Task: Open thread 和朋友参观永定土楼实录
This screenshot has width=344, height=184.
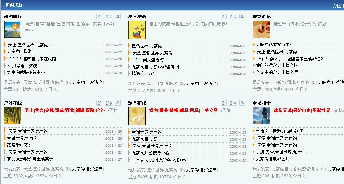Action: tap(30, 159)
